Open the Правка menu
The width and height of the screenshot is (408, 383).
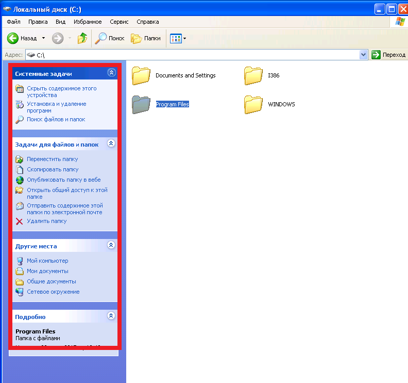tap(38, 22)
